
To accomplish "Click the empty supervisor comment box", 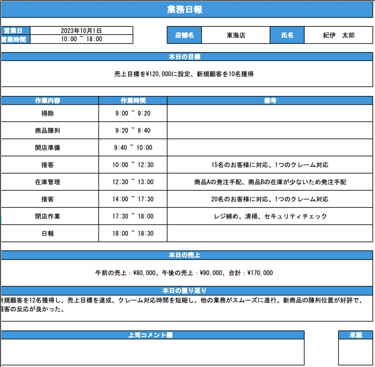I will pos(153,352).
